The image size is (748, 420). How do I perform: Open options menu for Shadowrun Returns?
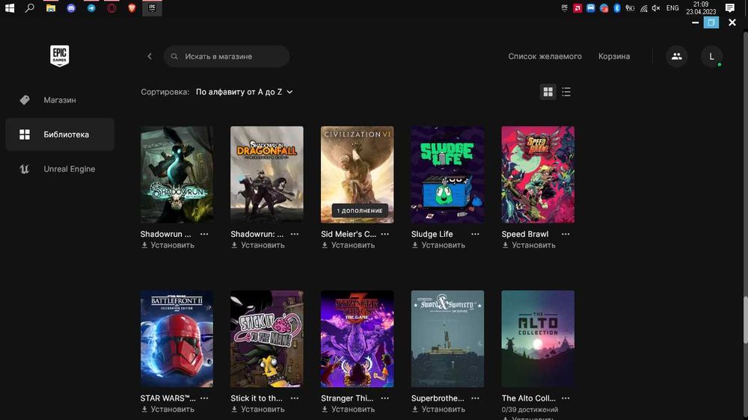coord(204,234)
